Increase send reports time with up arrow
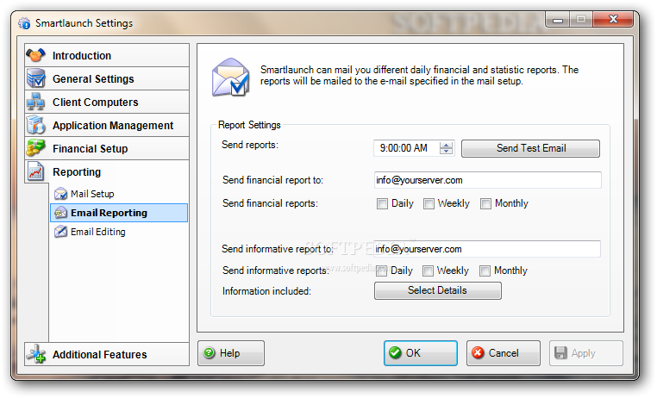Screen dimensions: 657x398 point(447,145)
